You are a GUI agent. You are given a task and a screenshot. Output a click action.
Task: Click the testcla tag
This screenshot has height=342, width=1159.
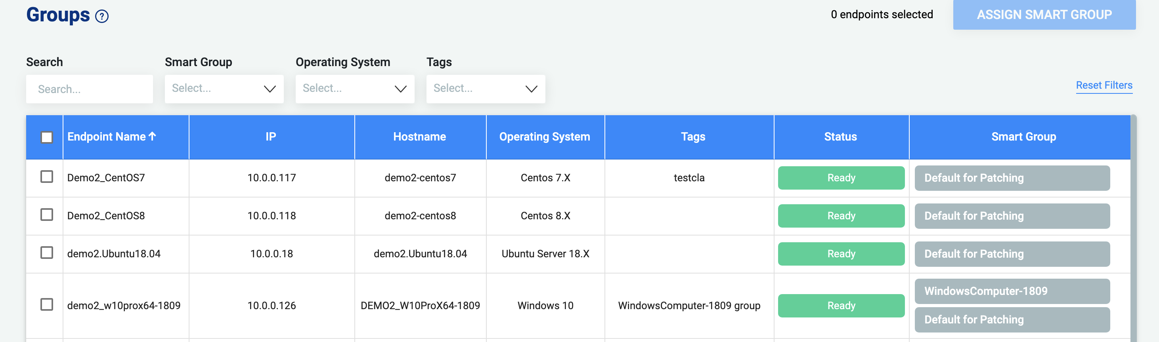pyautogui.click(x=689, y=178)
